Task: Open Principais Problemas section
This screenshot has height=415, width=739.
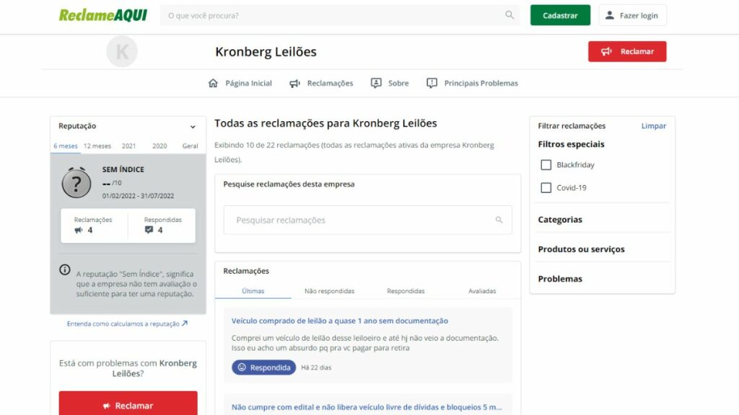Action: pos(472,84)
